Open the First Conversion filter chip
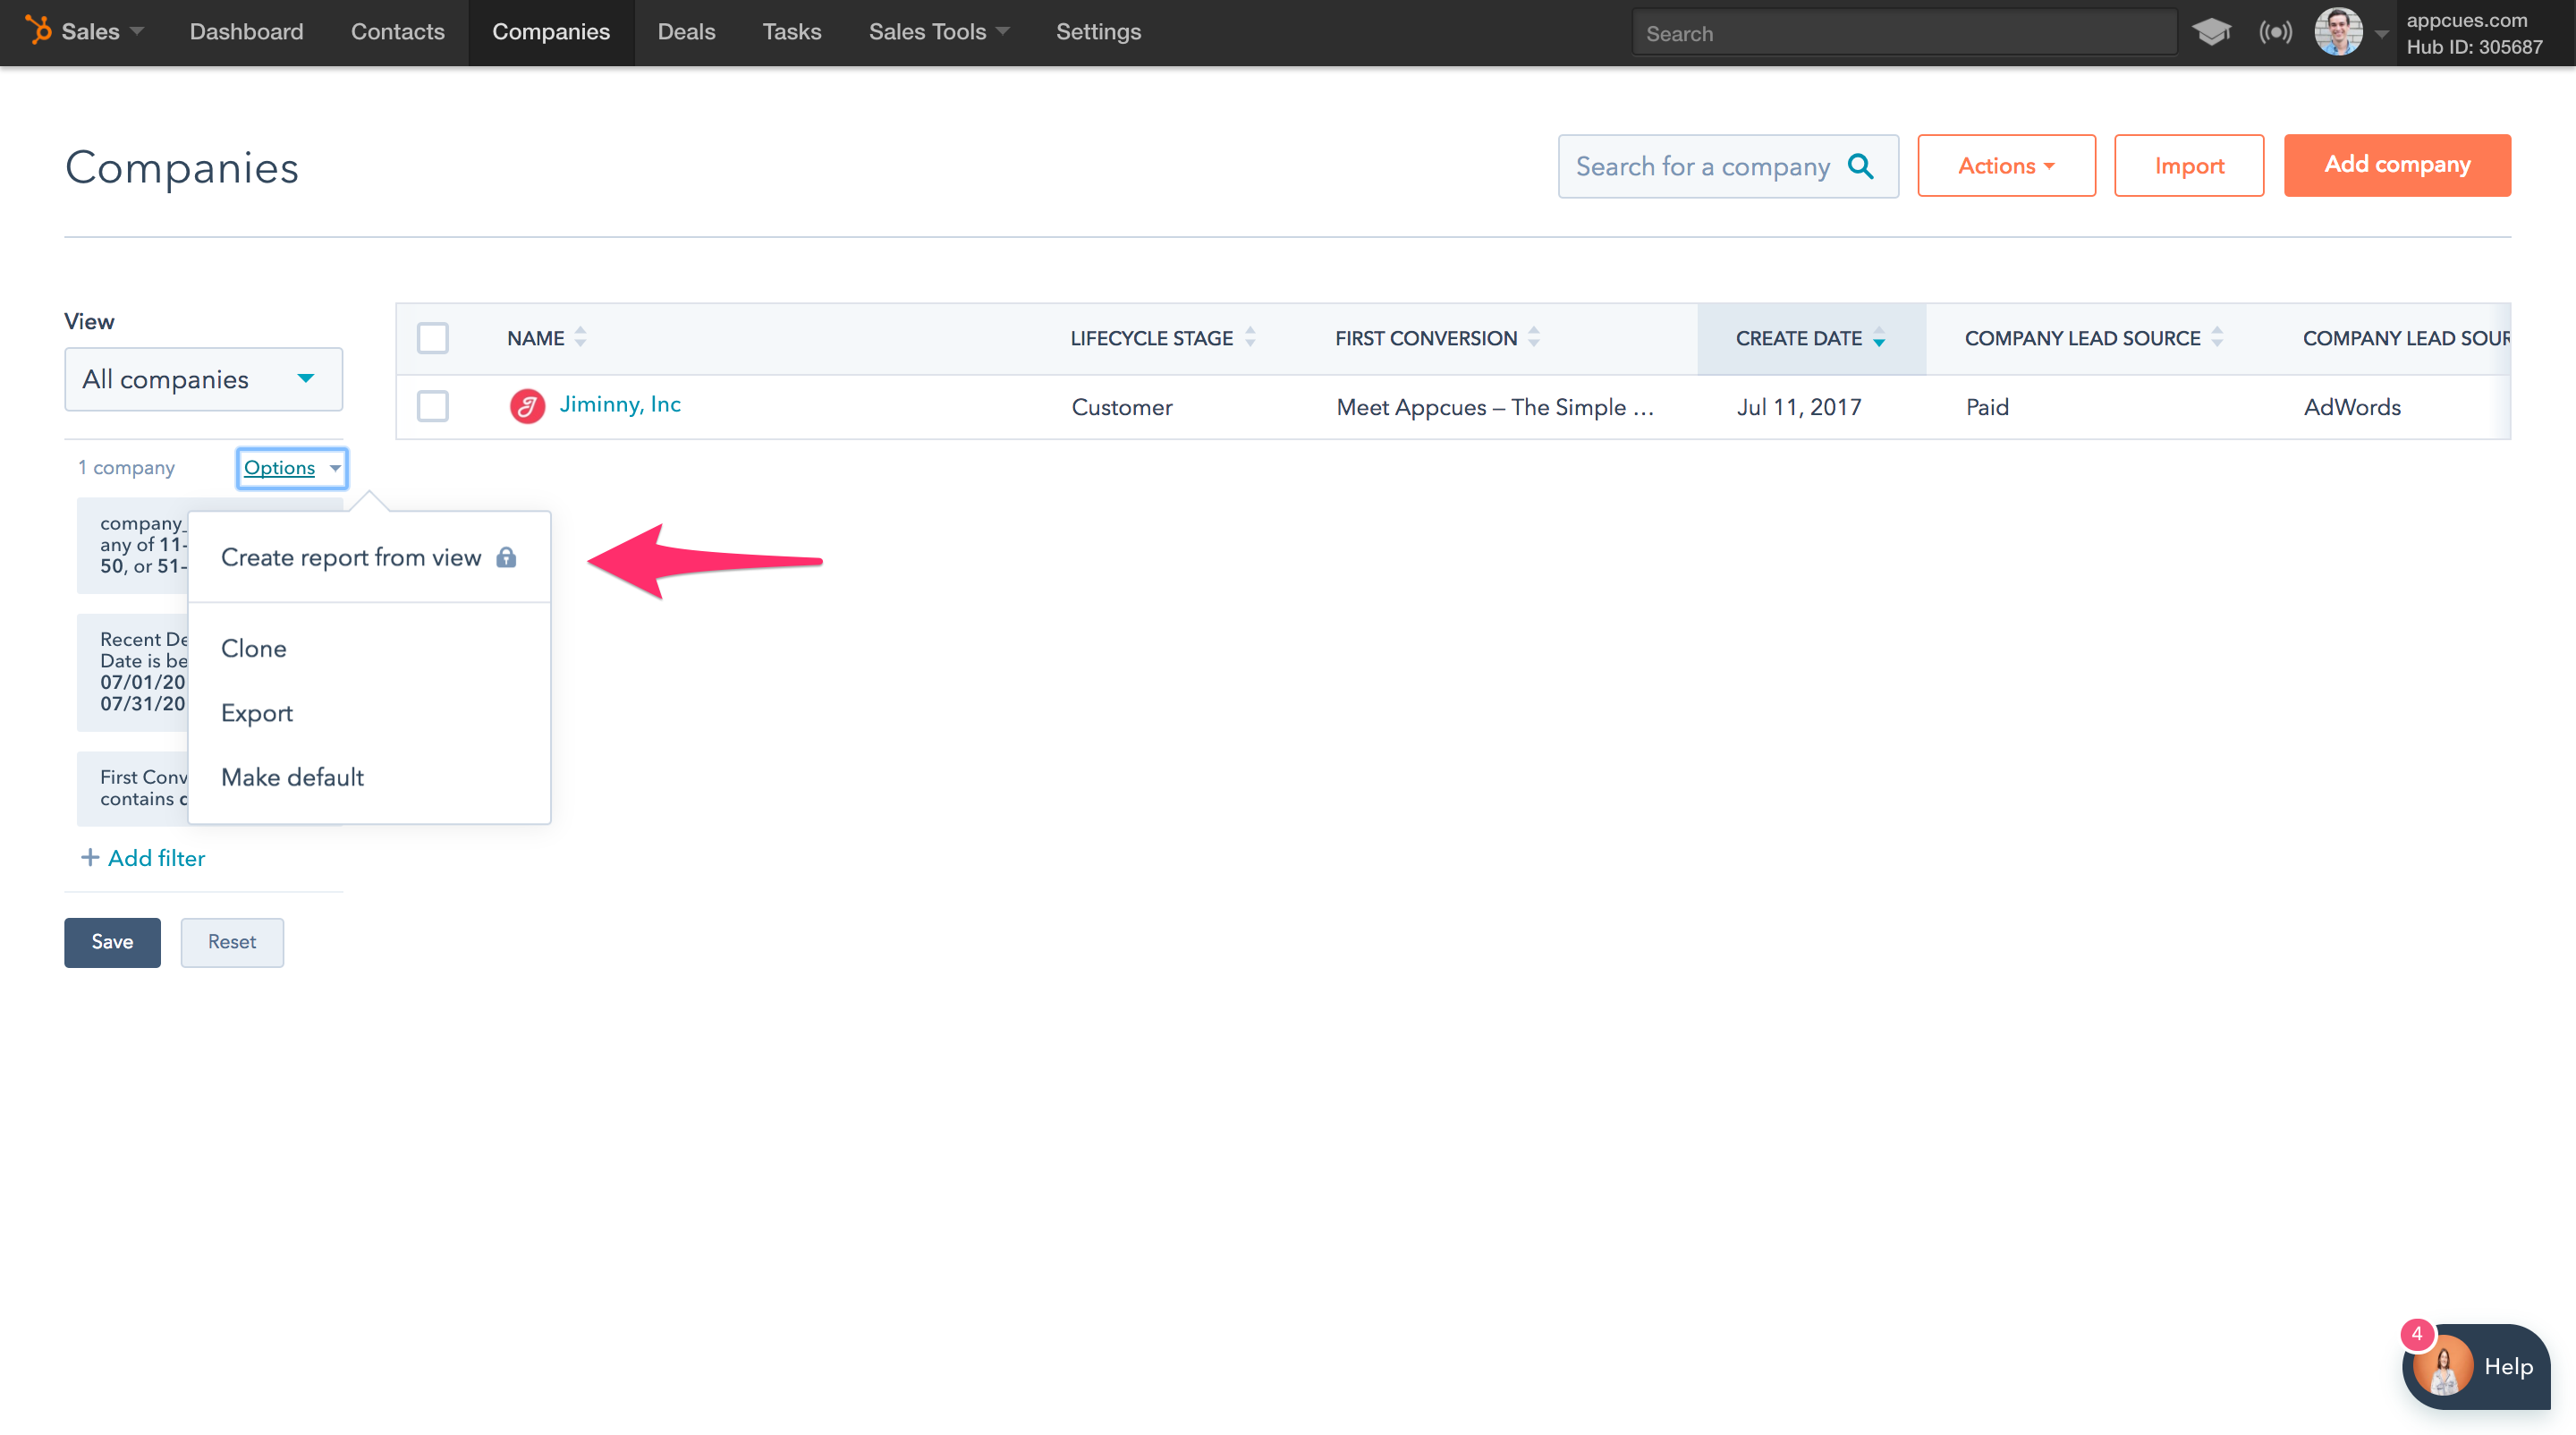Viewport: 2576px width, 1435px height. point(132,788)
